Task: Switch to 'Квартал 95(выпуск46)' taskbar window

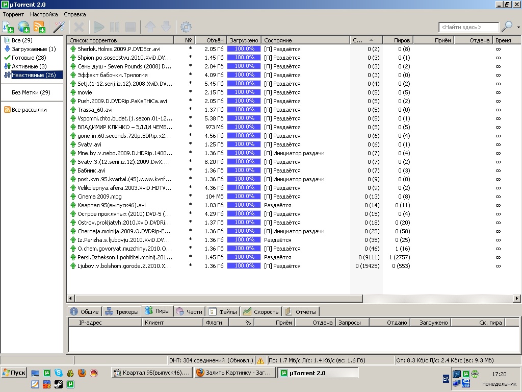Action: coord(151,373)
